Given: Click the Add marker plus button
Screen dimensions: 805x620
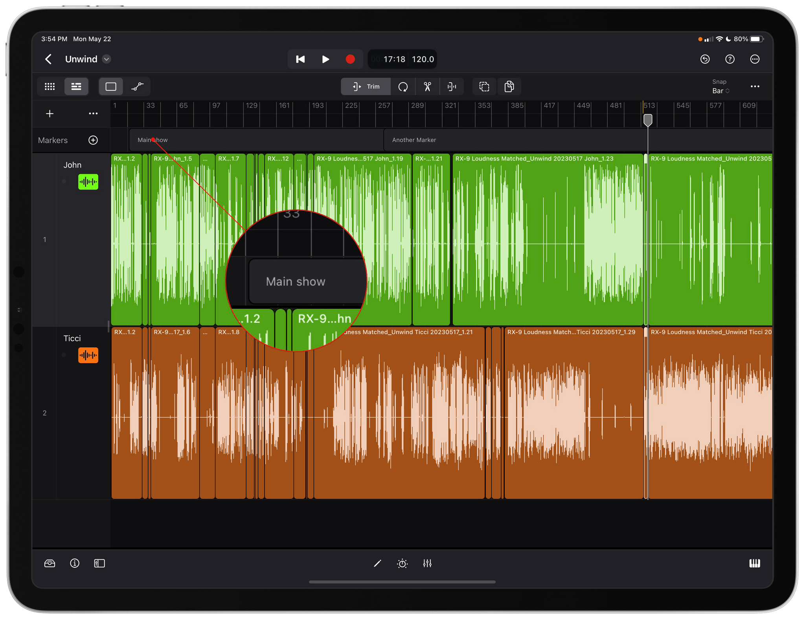Looking at the screenshot, I should pyautogui.click(x=94, y=139).
